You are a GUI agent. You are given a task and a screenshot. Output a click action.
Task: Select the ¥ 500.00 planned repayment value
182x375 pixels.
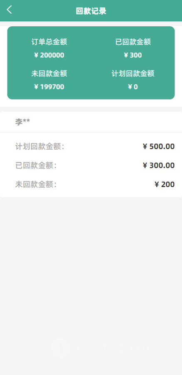pos(159,146)
